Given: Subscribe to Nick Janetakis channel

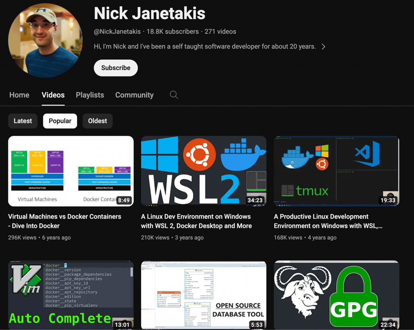Looking at the screenshot, I should tap(116, 68).
